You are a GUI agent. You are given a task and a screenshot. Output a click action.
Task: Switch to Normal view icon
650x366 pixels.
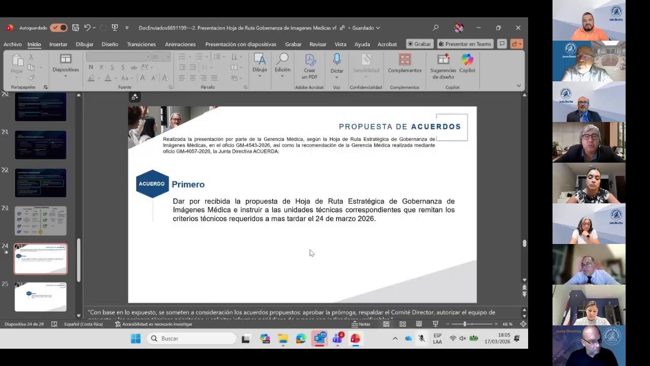pyautogui.click(x=386, y=324)
